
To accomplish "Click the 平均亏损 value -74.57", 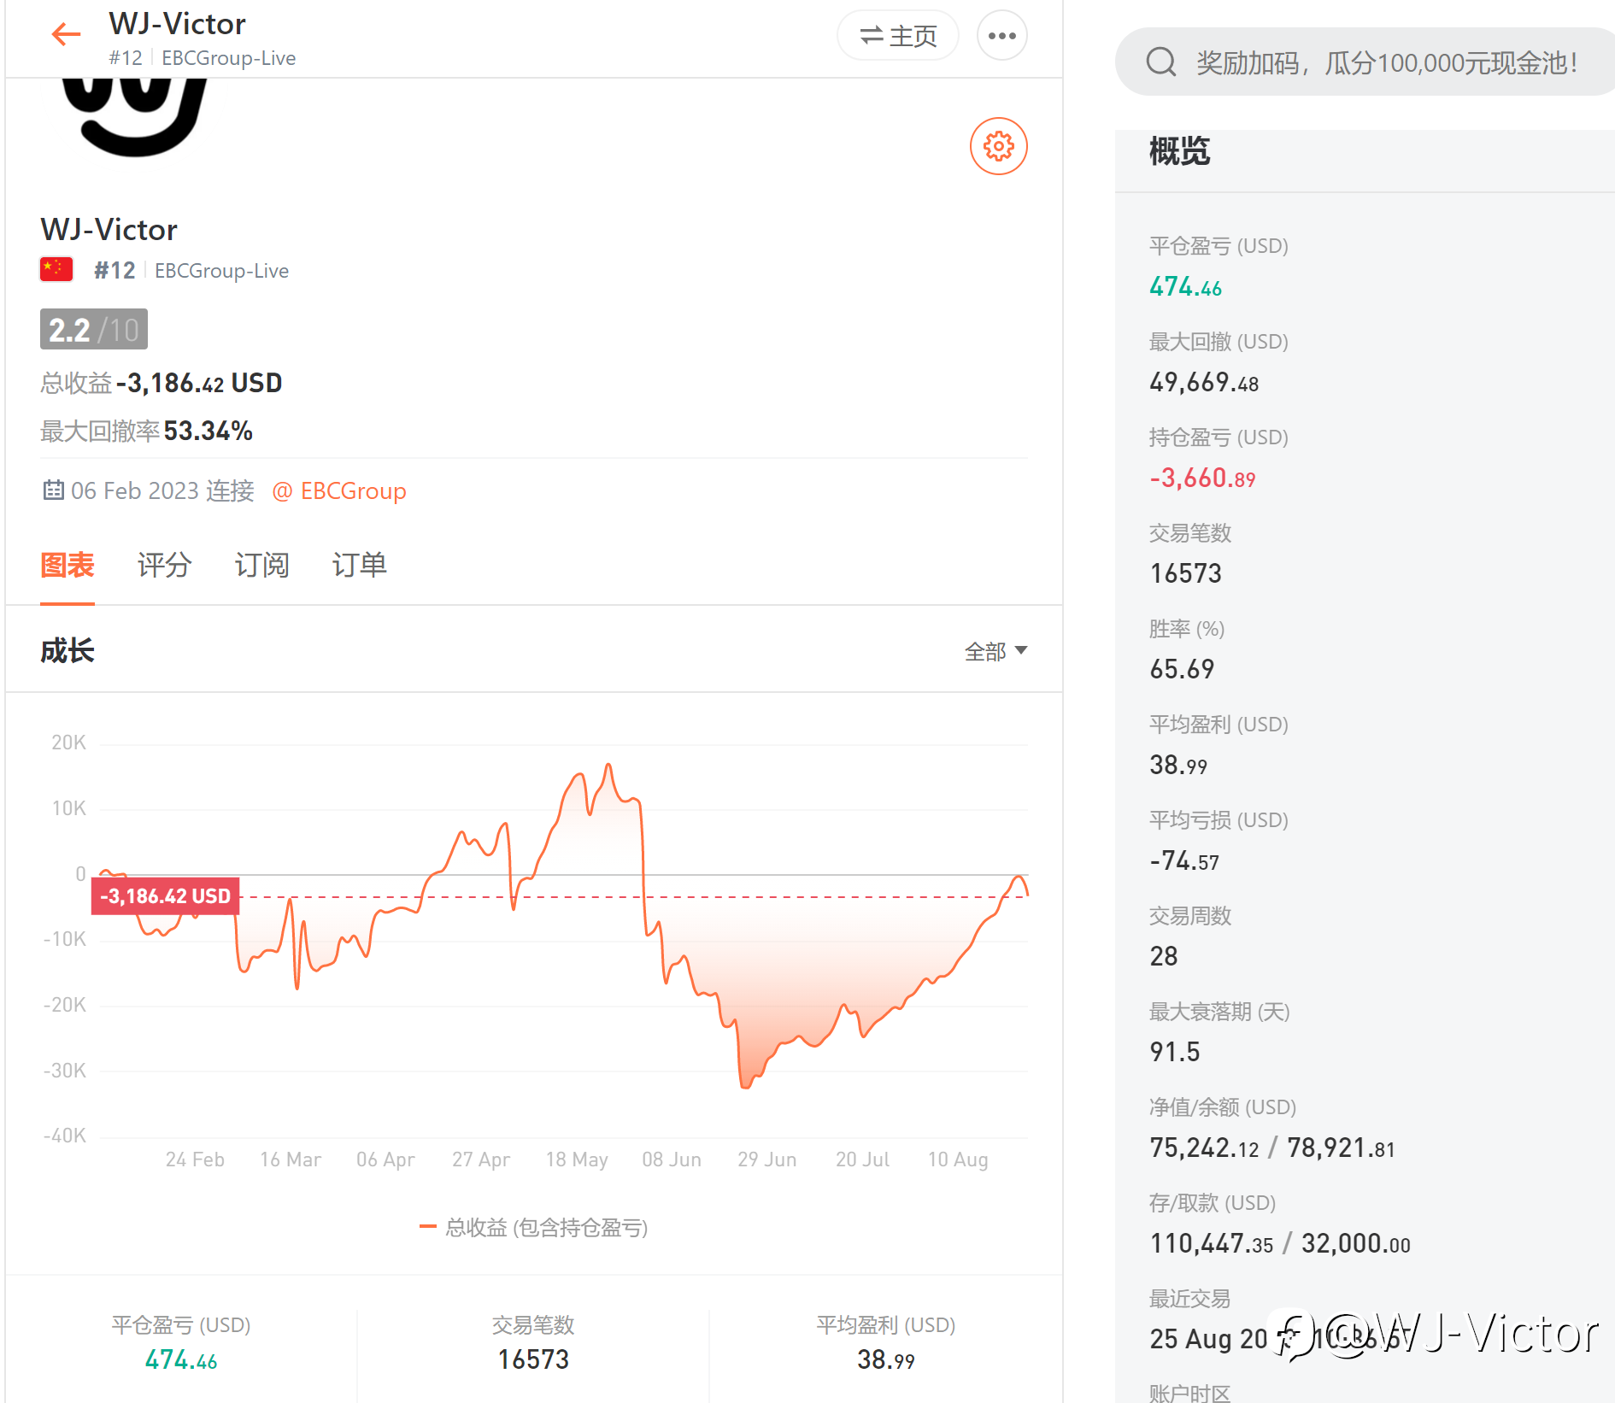I will pos(1184,860).
